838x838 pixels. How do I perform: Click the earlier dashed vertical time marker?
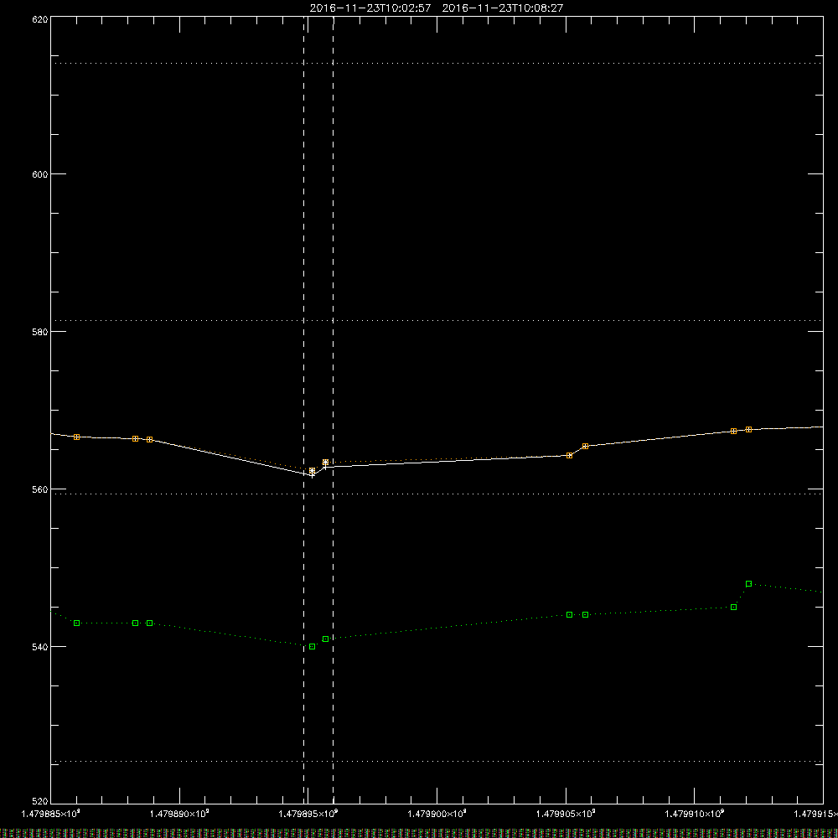(304, 410)
